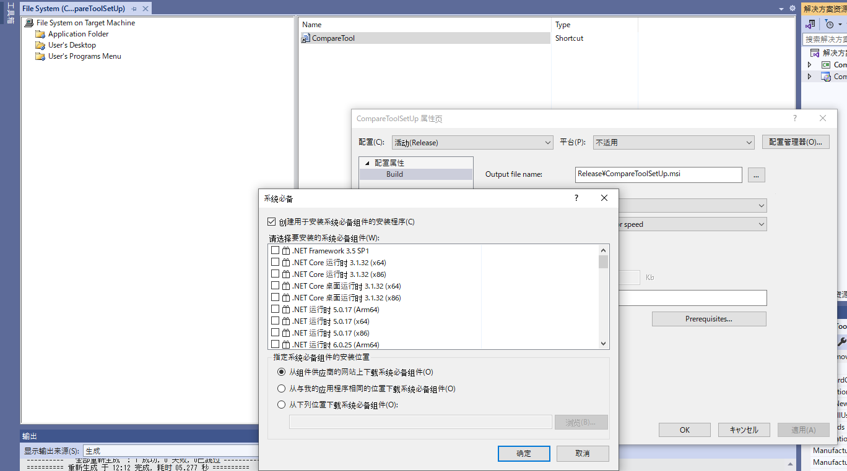Open 显示输出来源 dropdown showing 生成
Image resolution: width=847 pixels, height=471 pixels.
coord(171,451)
